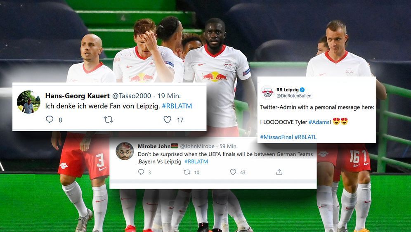Click the @JohnMirobe handle

197,146
